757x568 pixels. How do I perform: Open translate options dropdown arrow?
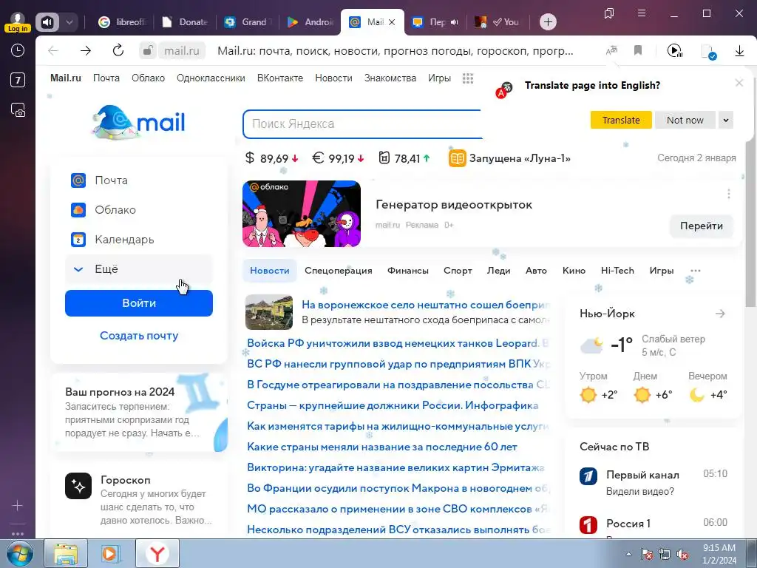(x=726, y=120)
